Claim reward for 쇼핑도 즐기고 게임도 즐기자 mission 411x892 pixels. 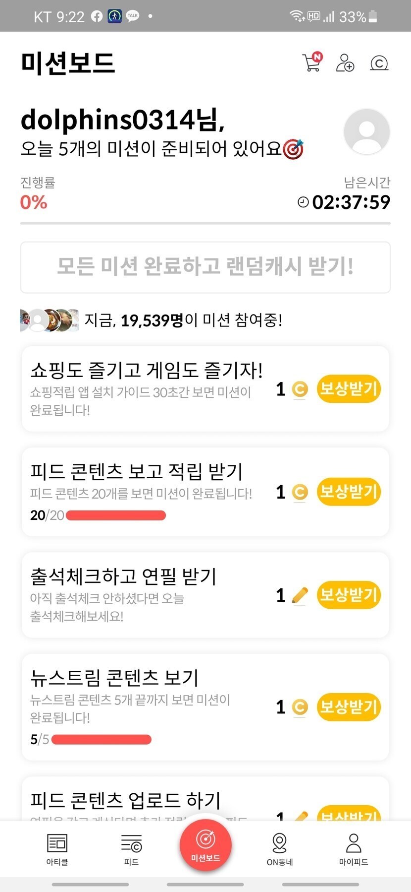[x=349, y=389]
